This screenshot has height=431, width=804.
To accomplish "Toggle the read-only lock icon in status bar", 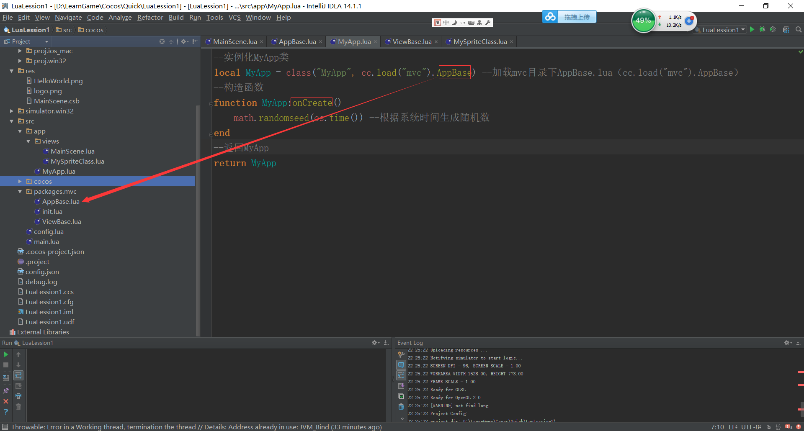I will 768,427.
